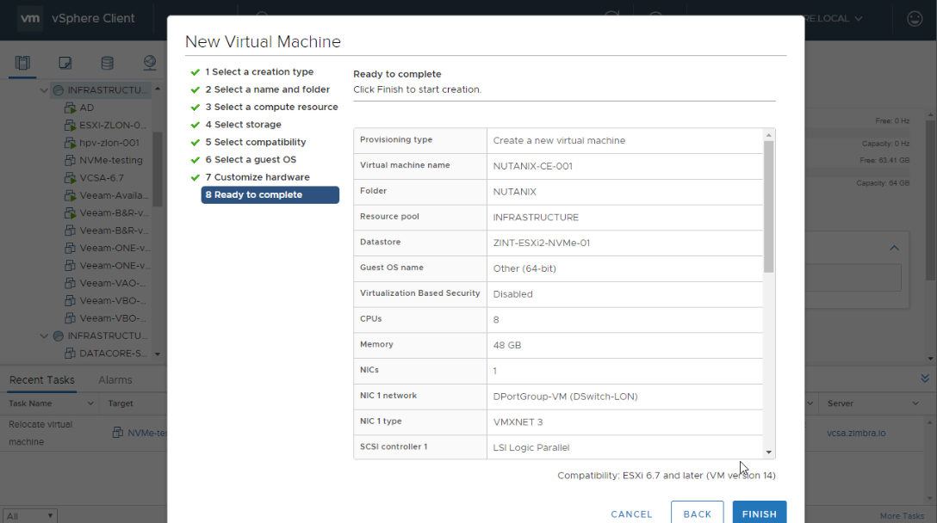Click inventory tree scroll down arrow
This screenshot has height=523, width=937.
point(157,354)
